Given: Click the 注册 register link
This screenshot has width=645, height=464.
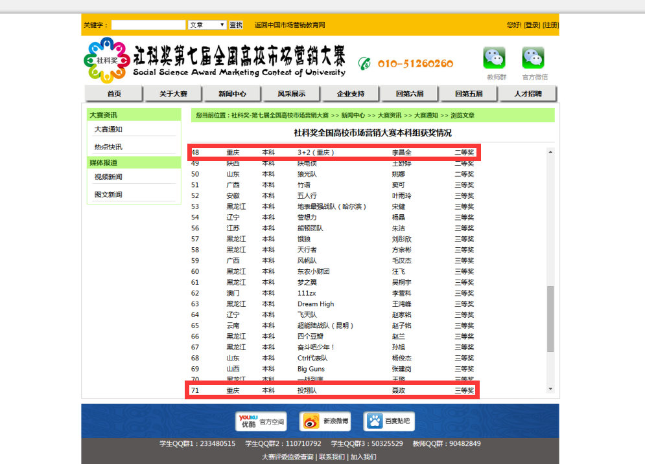Looking at the screenshot, I should click(550, 25).
